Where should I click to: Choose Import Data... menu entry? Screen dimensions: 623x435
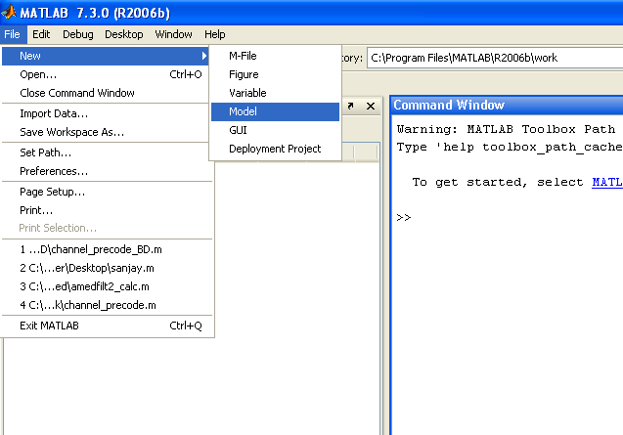tap(106, 113)
